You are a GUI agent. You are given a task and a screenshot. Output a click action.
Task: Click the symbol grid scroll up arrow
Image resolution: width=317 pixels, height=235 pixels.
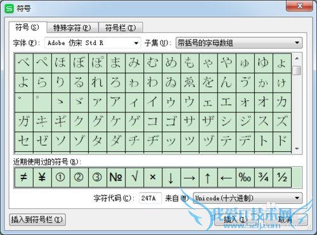[x=297, y=58]
